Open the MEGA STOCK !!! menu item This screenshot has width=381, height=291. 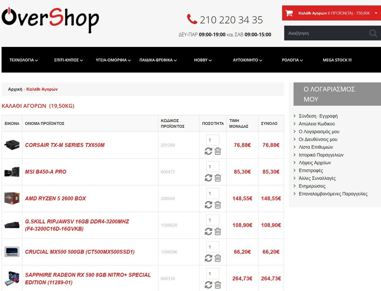[x=337, y=60]
